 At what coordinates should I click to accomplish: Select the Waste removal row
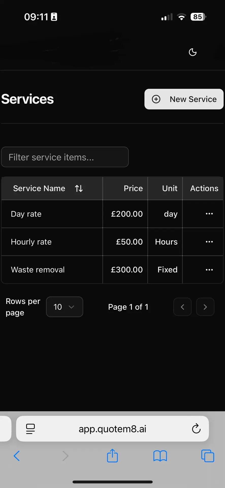[x=38, y=270]
